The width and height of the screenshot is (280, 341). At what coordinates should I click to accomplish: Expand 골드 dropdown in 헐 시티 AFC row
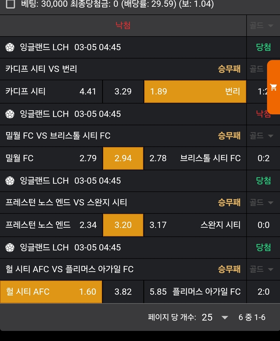[x=261, y=269]
